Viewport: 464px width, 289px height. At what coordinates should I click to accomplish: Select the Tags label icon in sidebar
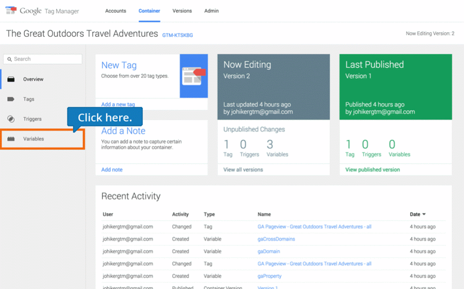coord(11,99)
